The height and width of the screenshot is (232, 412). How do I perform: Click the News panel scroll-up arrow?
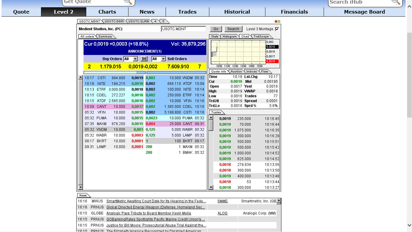pyautogui.click(x=279, y=201)
